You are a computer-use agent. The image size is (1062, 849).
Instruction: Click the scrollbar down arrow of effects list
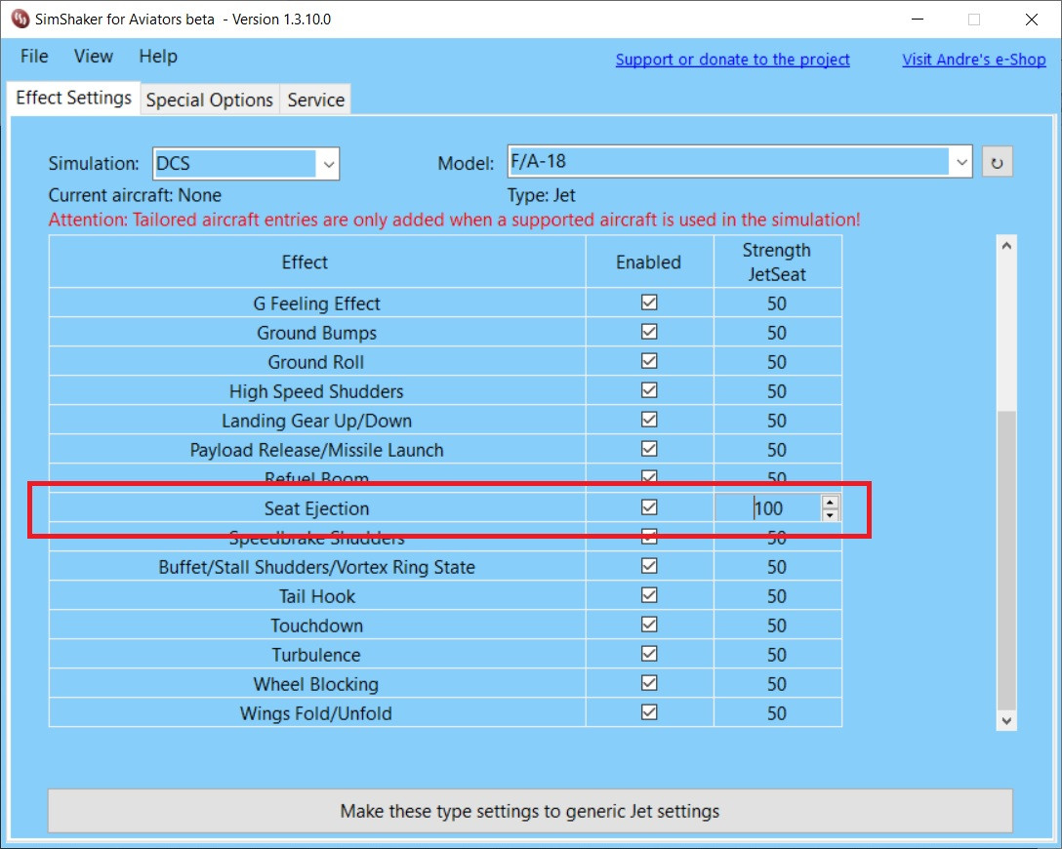(1006, 721)
